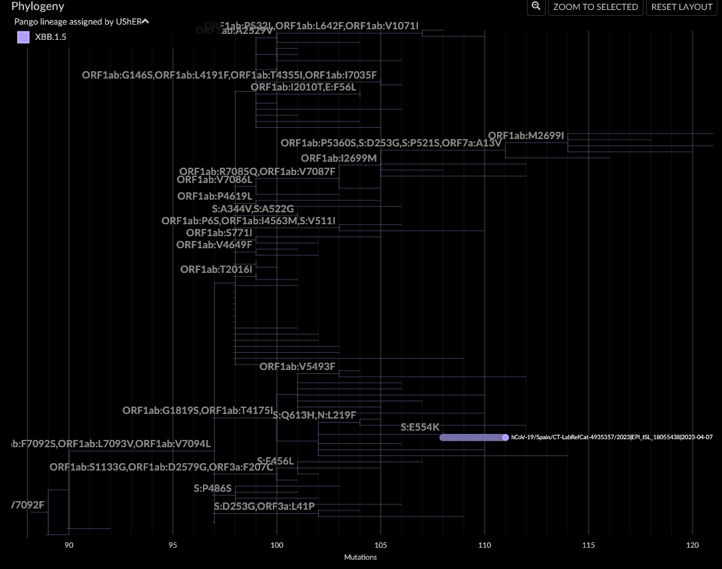Select the ORF1ab:M2699I branch label
The height and width of the screenshot is (569, 722).
pyautogui.click(x=526, y=134)
